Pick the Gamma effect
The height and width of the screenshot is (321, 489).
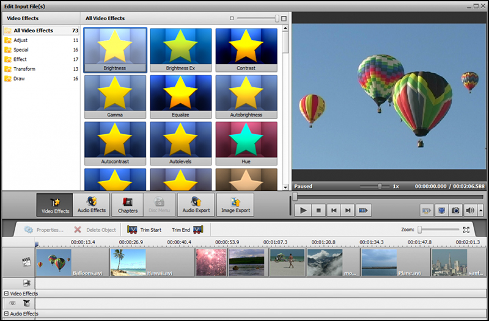[115, 97]
